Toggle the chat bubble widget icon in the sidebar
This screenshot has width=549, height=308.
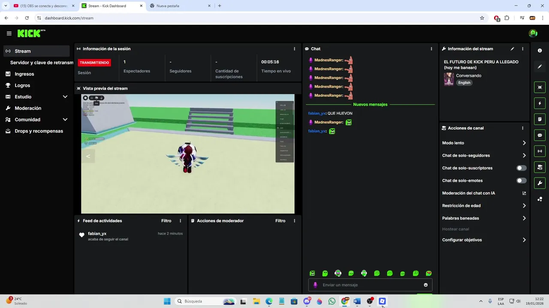(x=540, y=135)
